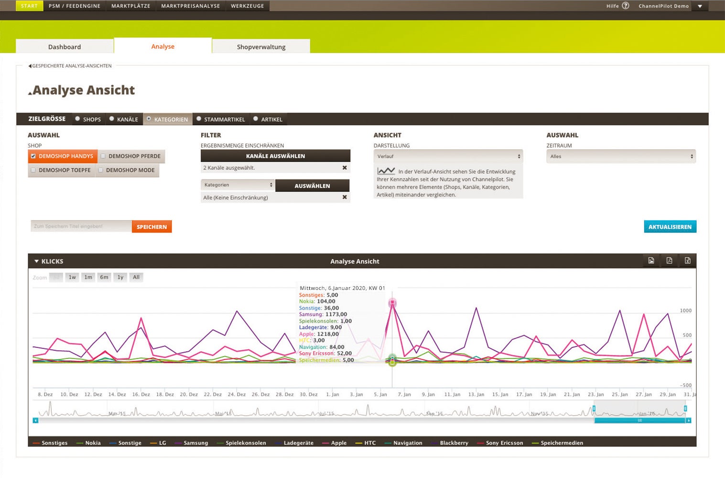This screenshot has width=725, height=478.
Task: Click the Aktualisieren button
Action: [670, 227]
